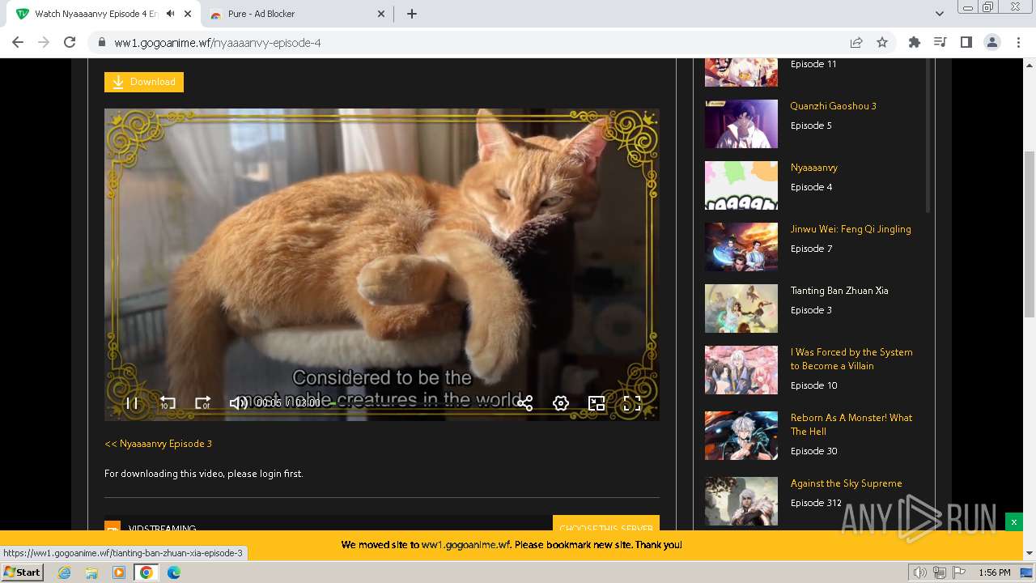Launch Internet Explorer from taskbar

[x=65, y=572]
